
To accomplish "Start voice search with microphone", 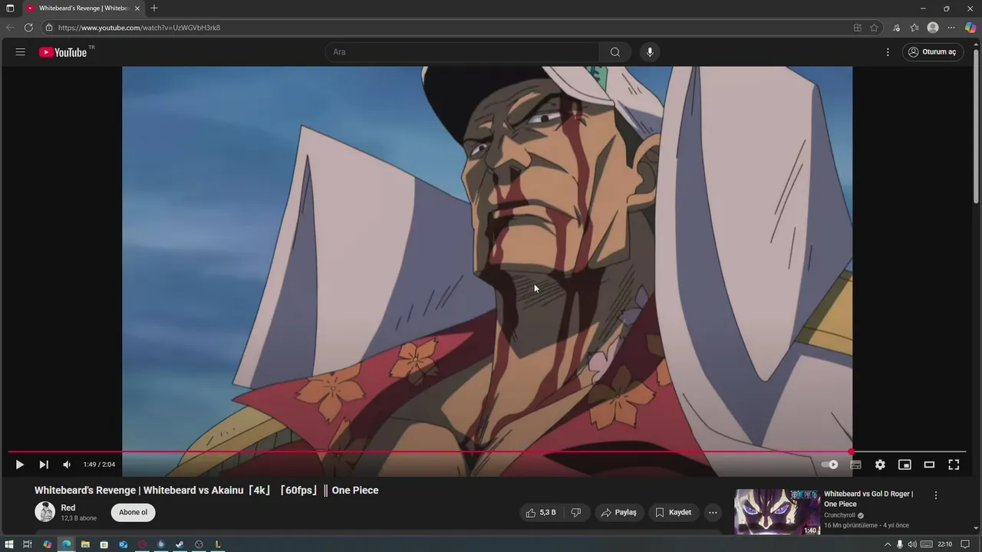I will click(x=650, y=52).
